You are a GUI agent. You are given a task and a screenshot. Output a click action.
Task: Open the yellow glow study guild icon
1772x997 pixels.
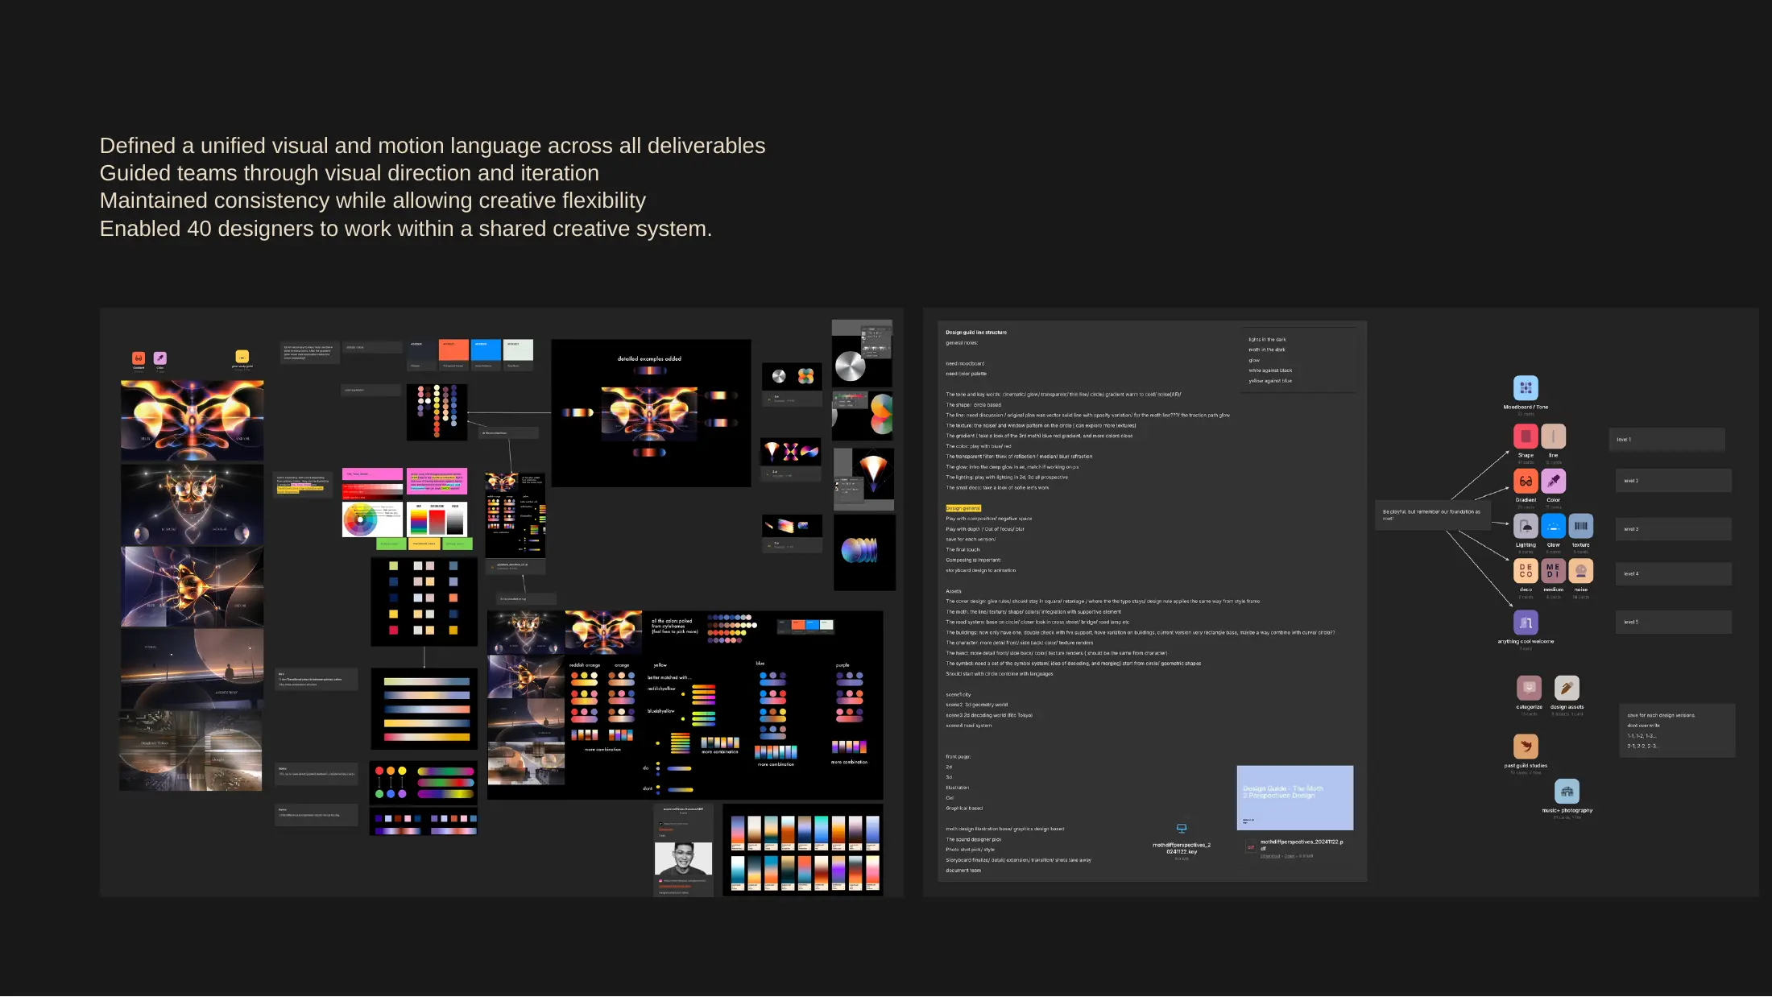[242, 357]
